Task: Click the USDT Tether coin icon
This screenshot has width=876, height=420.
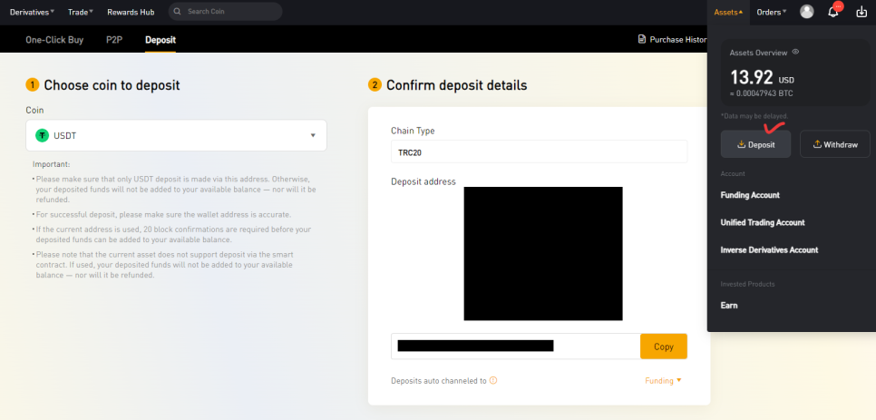Action: [x=42, y=135]
